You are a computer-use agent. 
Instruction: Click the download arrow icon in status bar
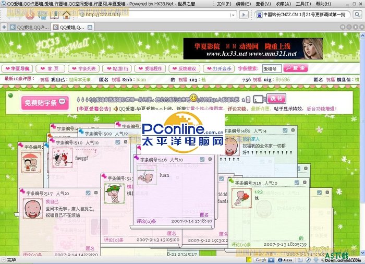[316, 260]
